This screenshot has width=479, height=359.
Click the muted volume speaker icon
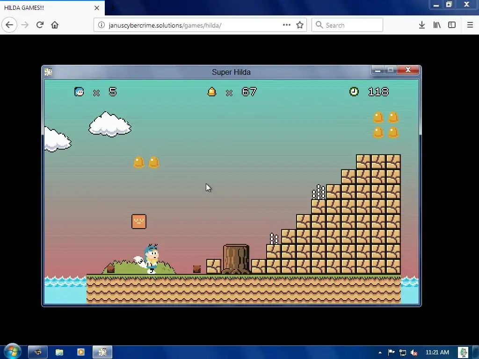click(x=414, y=352)
